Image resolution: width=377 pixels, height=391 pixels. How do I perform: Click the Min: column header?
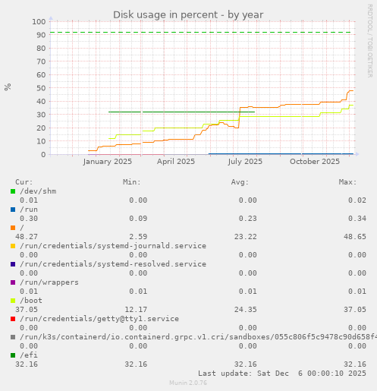coord(132,182)
